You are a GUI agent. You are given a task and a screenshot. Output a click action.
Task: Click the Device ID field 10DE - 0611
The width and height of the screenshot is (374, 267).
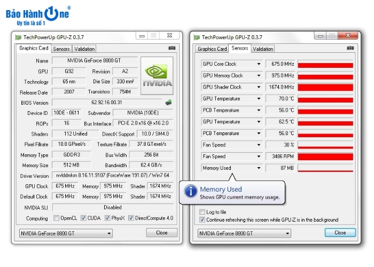pyautogui.click(x=67, y=113)
